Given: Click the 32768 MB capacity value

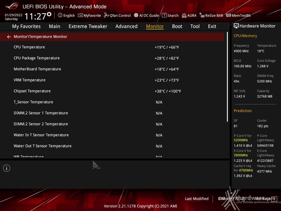Looking at the screenshot, I should click(x=265, y=96).
